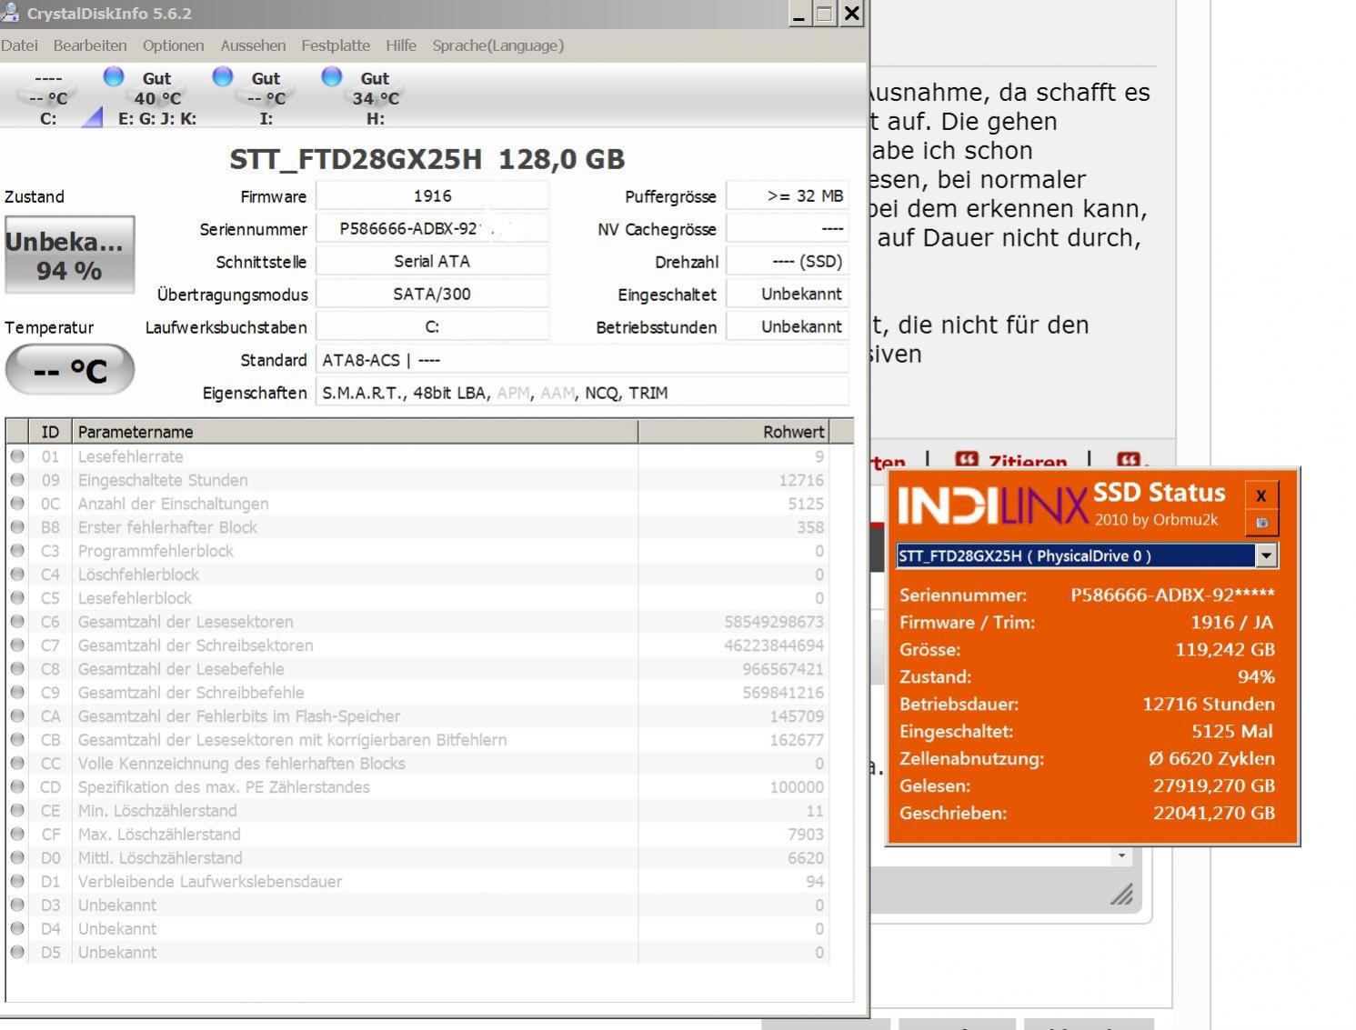Click the Eigenschaften field with S.M.A.R.T. features
Viewport: 1356px width, 1030px height.
(582, 393)
